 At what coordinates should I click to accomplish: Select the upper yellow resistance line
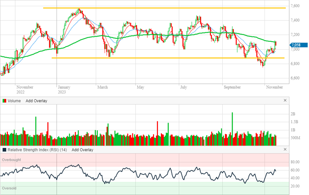[x=165, y=8]
